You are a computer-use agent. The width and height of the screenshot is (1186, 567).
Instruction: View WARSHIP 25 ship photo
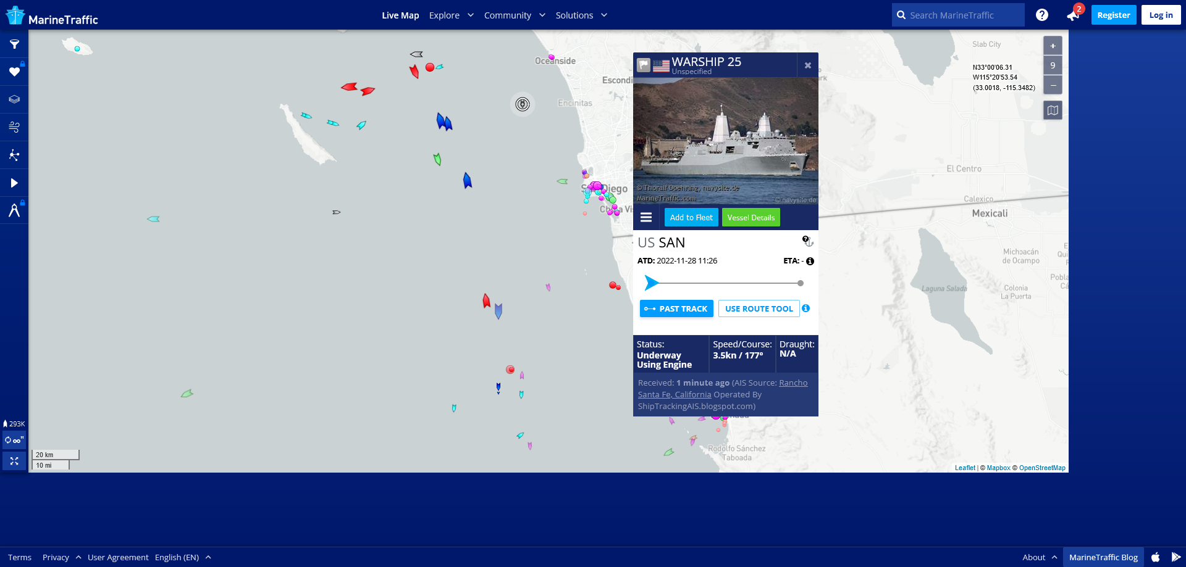coord(726,141)
